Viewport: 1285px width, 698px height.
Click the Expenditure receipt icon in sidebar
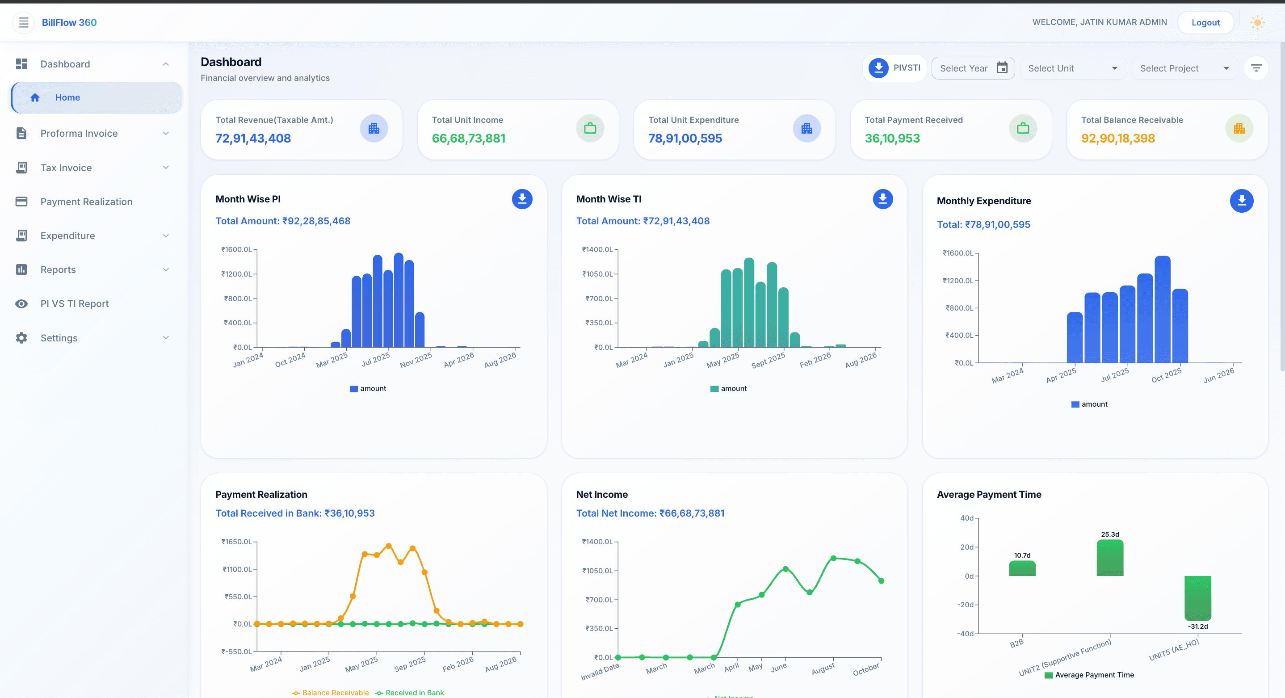tap(21, 235)
